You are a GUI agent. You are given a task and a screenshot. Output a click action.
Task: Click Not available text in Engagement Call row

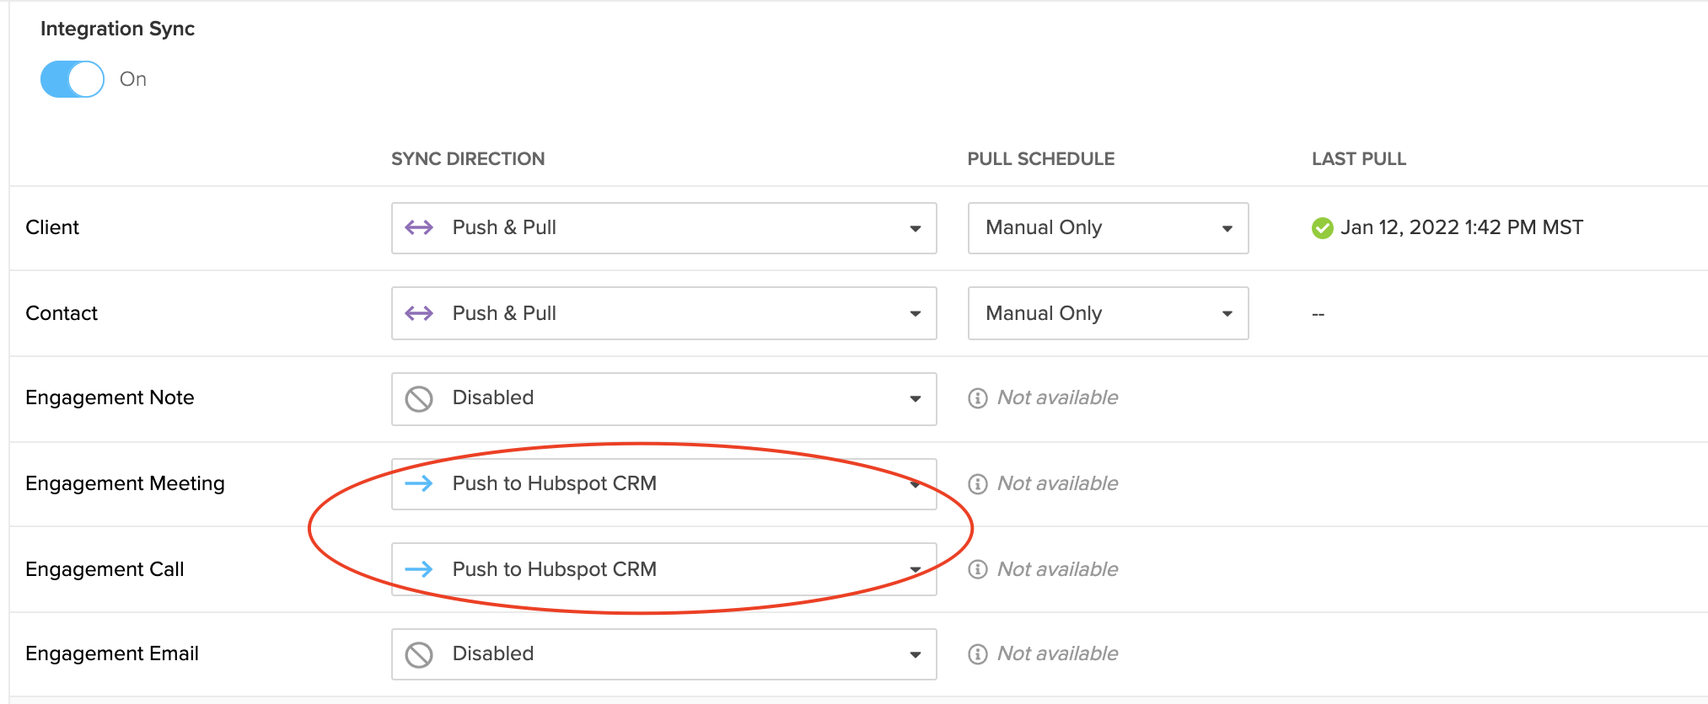(x=1058, y=569)
